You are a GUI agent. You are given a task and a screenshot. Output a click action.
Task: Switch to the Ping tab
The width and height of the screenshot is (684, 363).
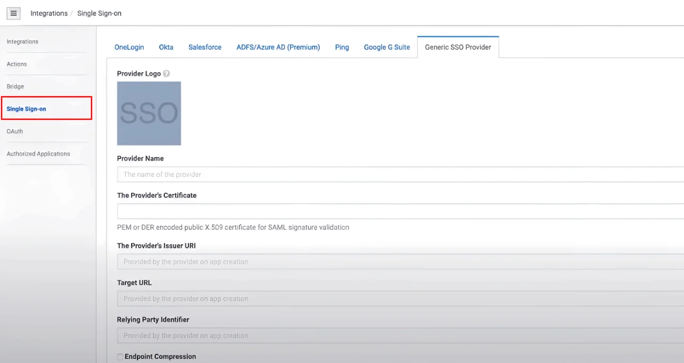(342, 47)
